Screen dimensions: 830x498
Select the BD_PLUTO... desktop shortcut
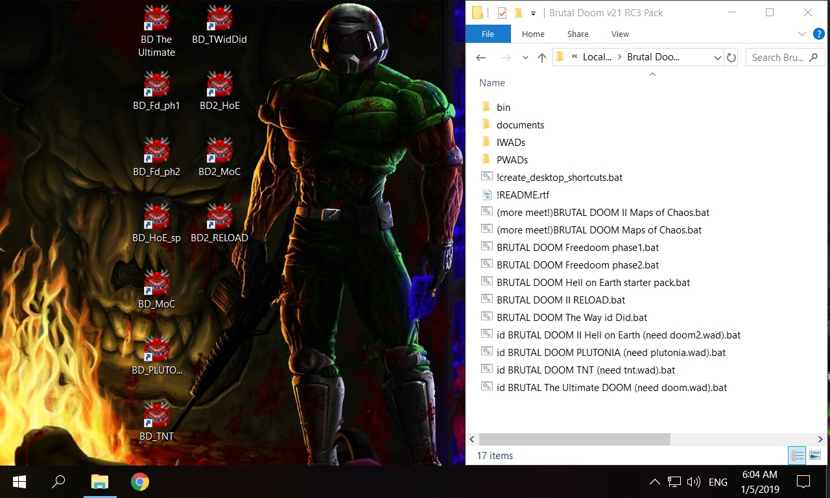pos(156,355)
